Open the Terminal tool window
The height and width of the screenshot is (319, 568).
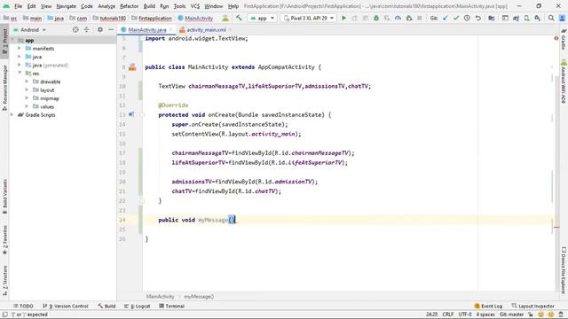[172, 306]
